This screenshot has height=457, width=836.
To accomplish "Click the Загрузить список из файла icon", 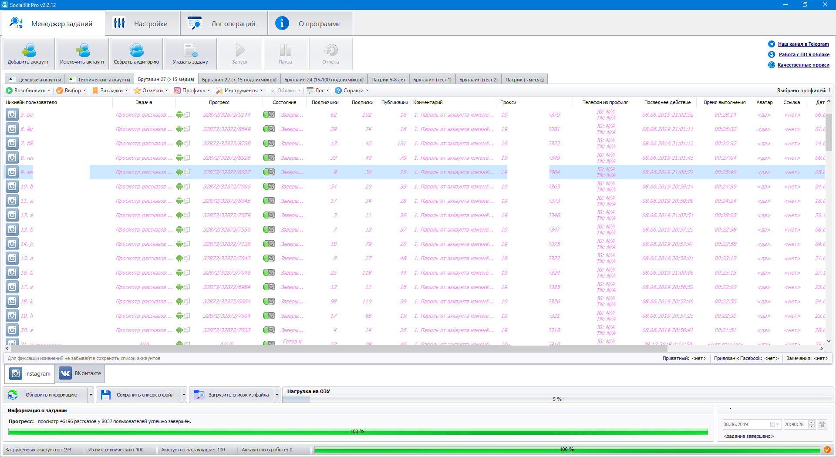I will pyautogui.click(x=199, y=395).
